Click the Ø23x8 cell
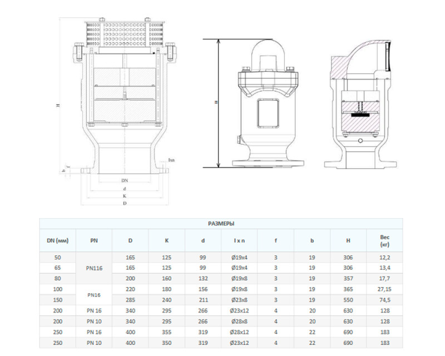Image resolution: width=445 pixels, height=356 pixels. pos(240,300)
